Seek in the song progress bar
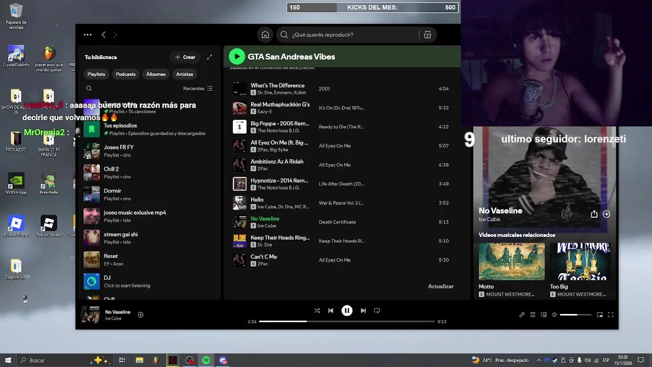Image resolution: width=652 pixels, height=367 pixels. pos(347,322)
